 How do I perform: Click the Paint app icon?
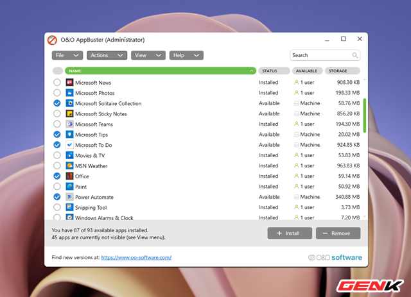coord(69,187)
